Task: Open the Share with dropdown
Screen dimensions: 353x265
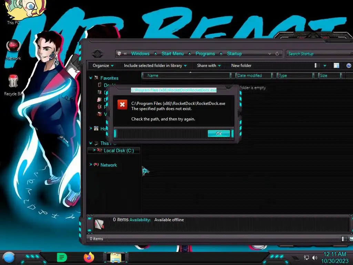Action: [x=209, y=66]
